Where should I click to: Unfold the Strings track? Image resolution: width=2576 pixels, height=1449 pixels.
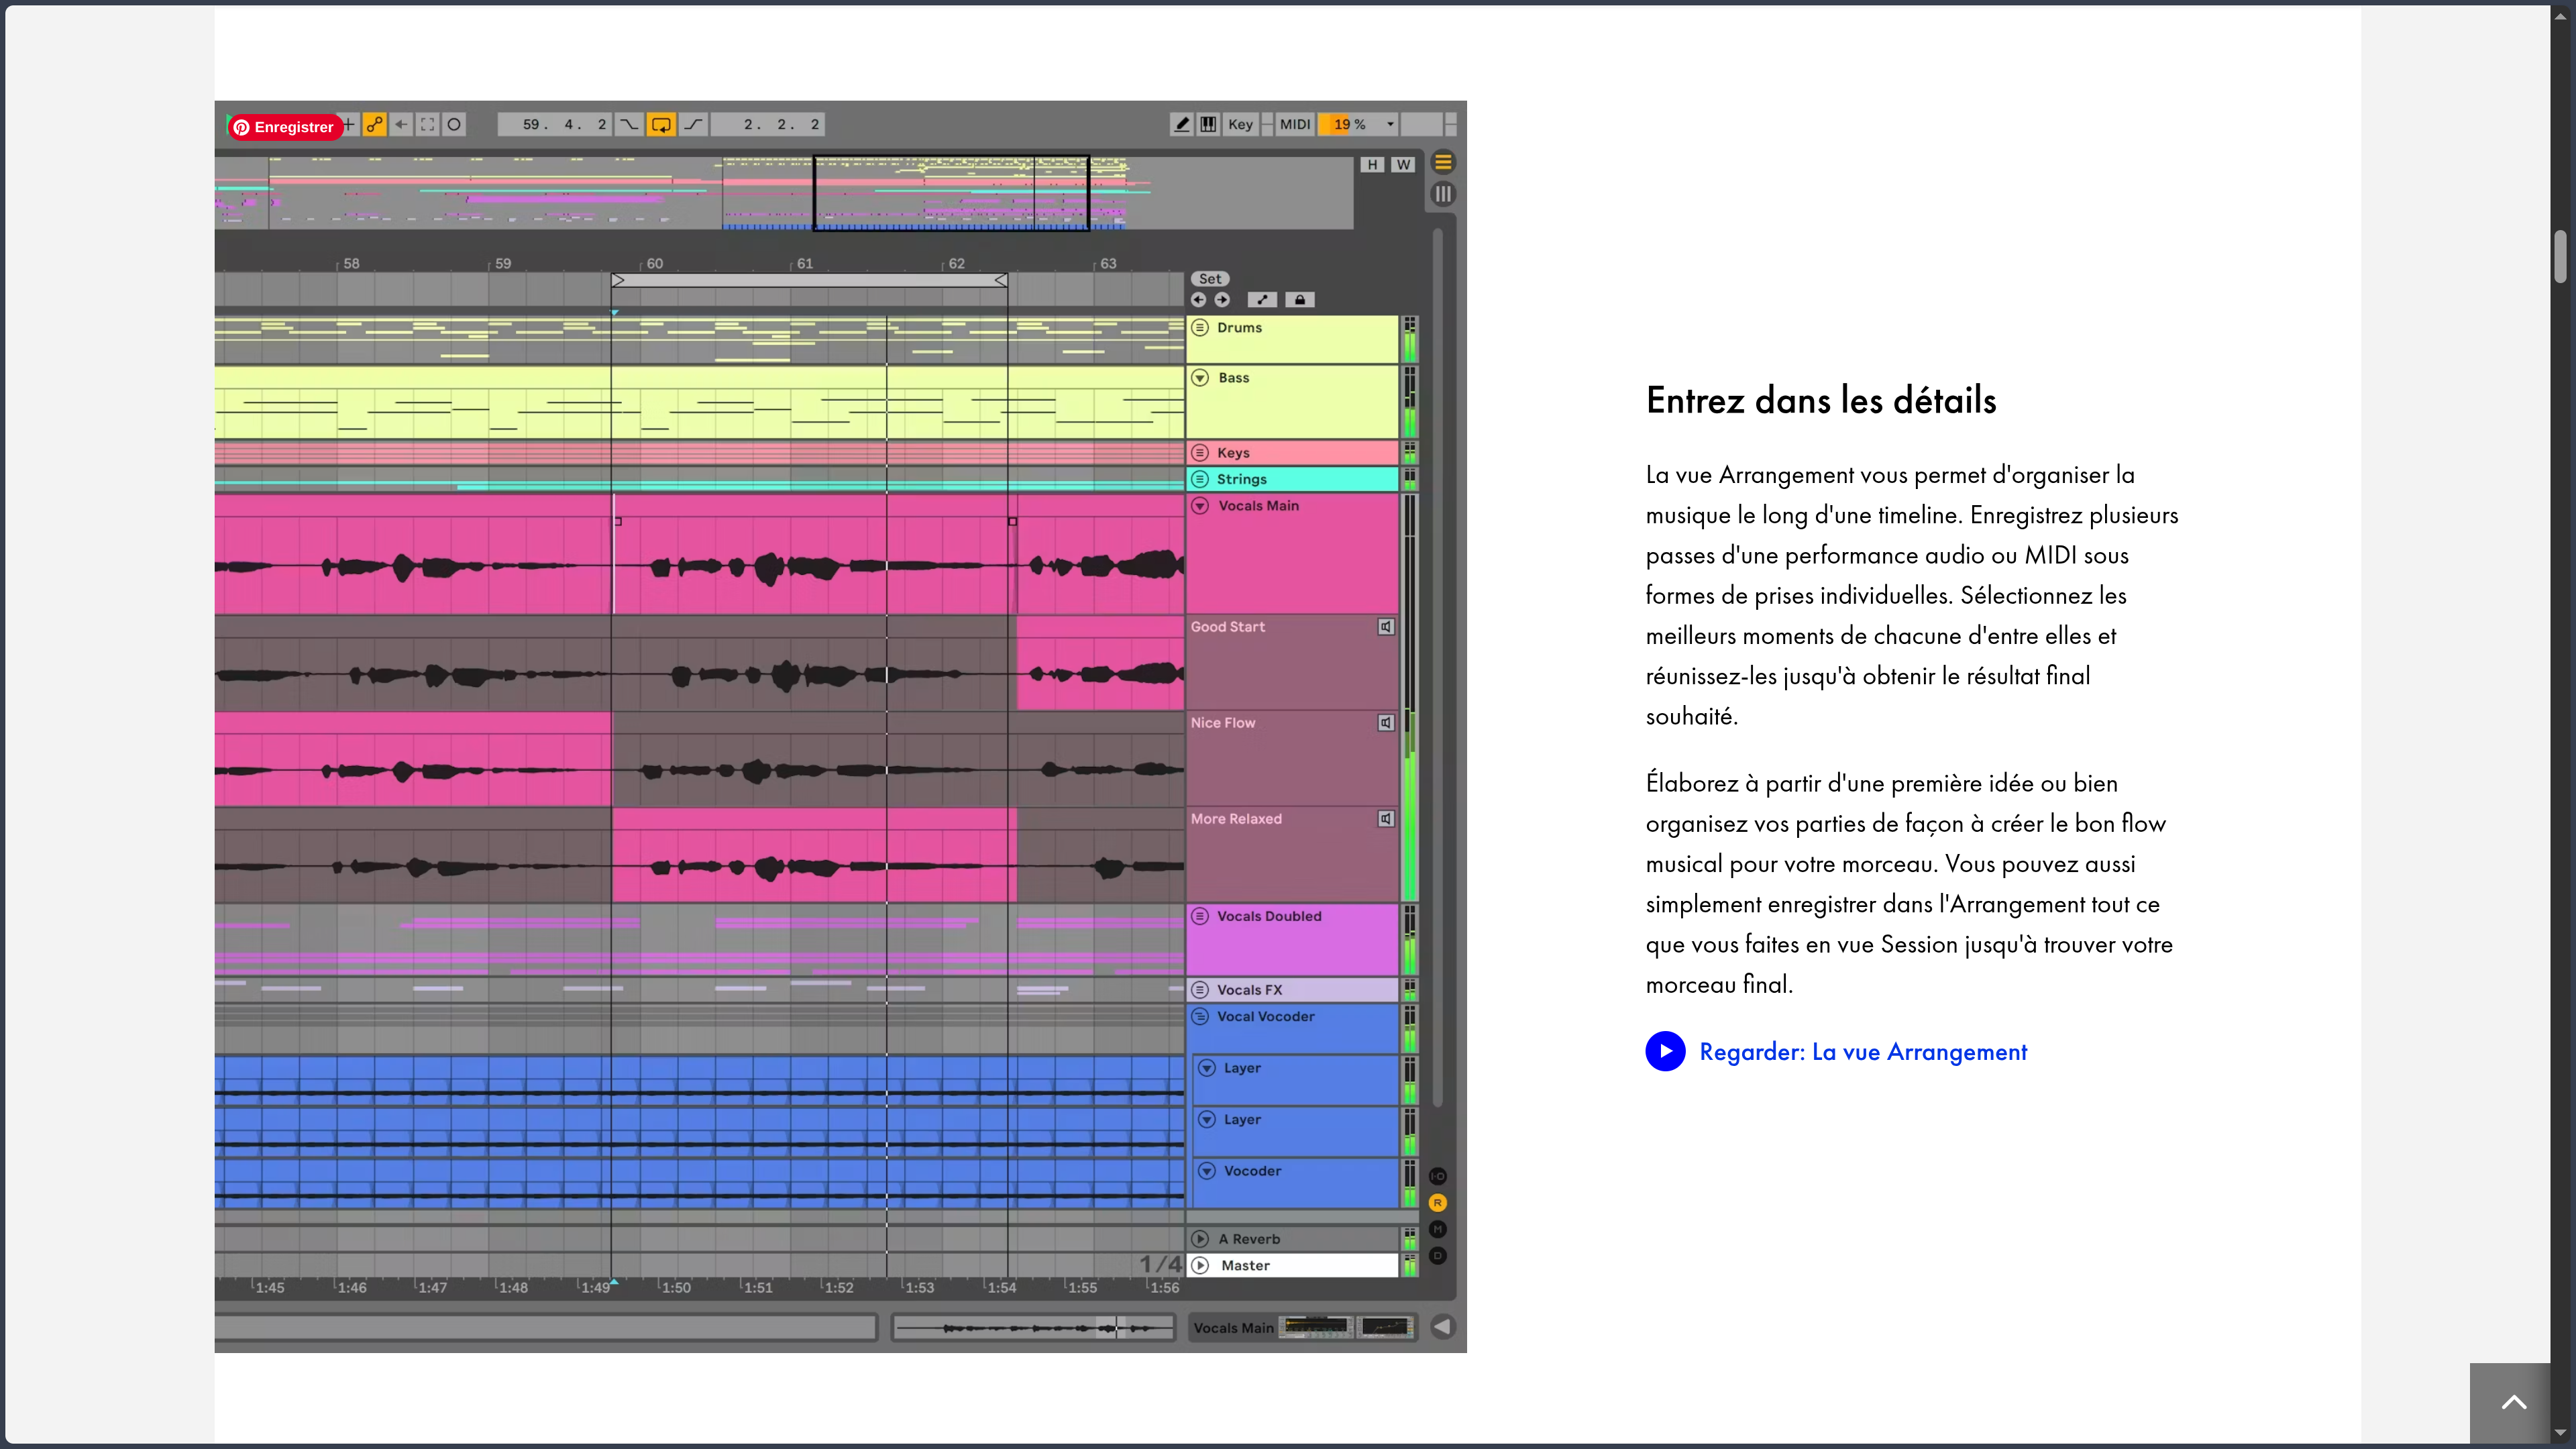point(1200,480)
